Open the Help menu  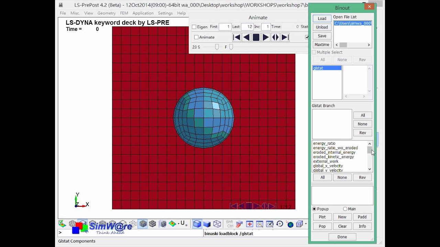click(181, 13)
